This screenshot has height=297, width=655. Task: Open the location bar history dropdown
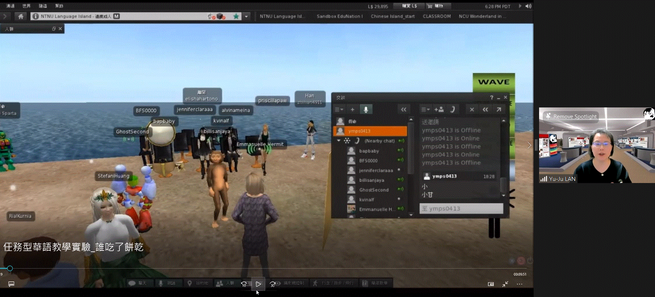pos(246,16)
